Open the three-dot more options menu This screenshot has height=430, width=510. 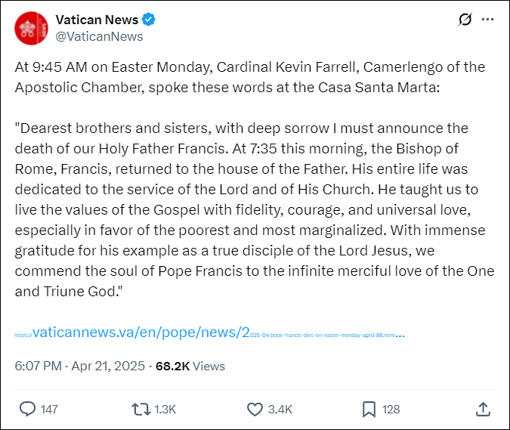click(487, 20)
